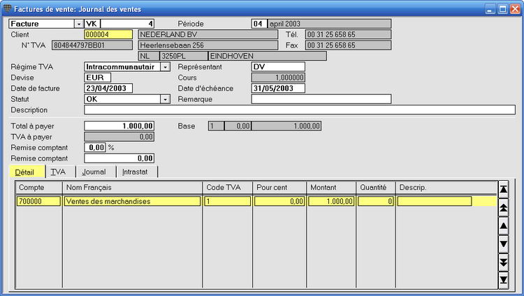Click the Date de facture field
Image resolution: width=524 pixels, height=296 pixels.
pyautogui.click(x=108, y=89)
